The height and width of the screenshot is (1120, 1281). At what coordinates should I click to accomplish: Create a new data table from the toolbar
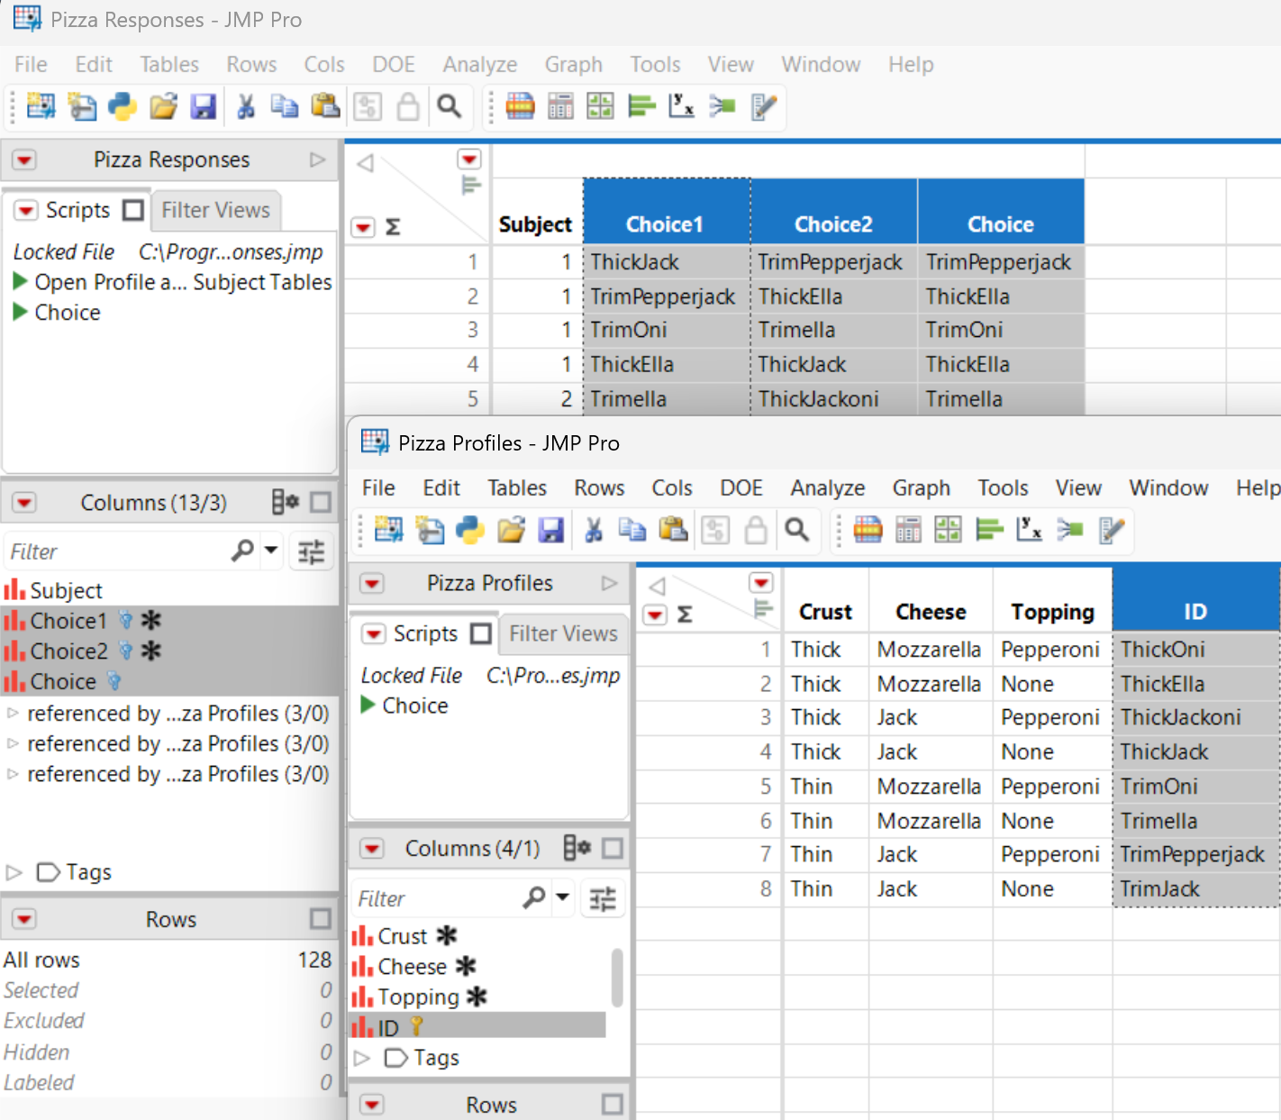pyautogui.click(x=40, y=106)
